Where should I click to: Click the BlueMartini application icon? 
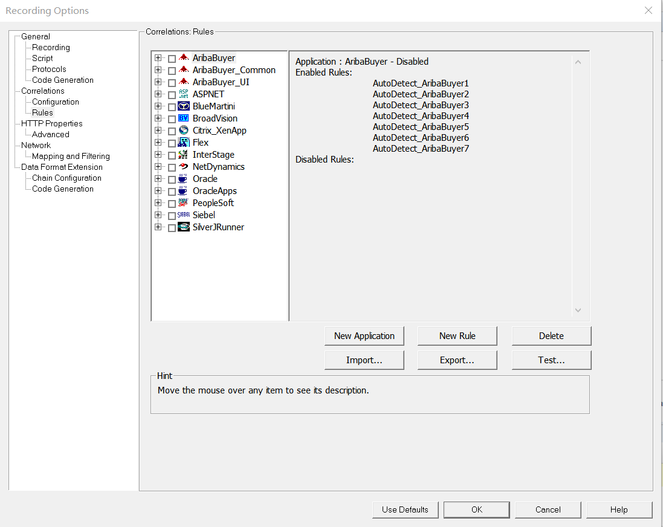click(x=184, y=106)
